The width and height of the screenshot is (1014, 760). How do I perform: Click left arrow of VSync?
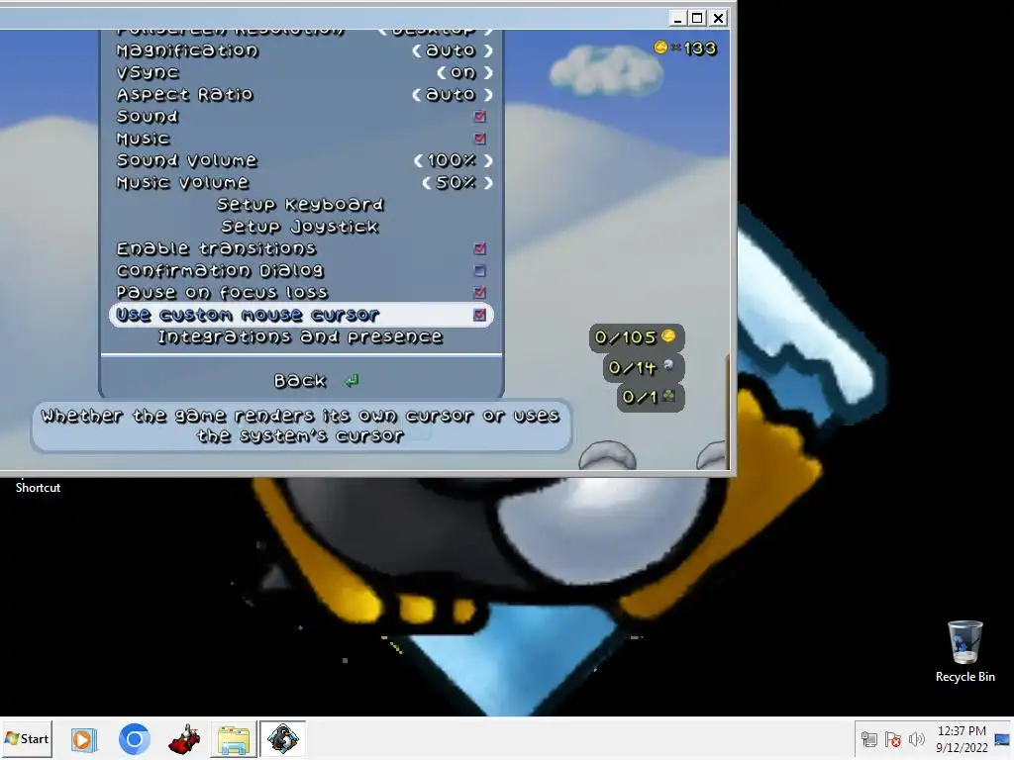coord(441,72)
